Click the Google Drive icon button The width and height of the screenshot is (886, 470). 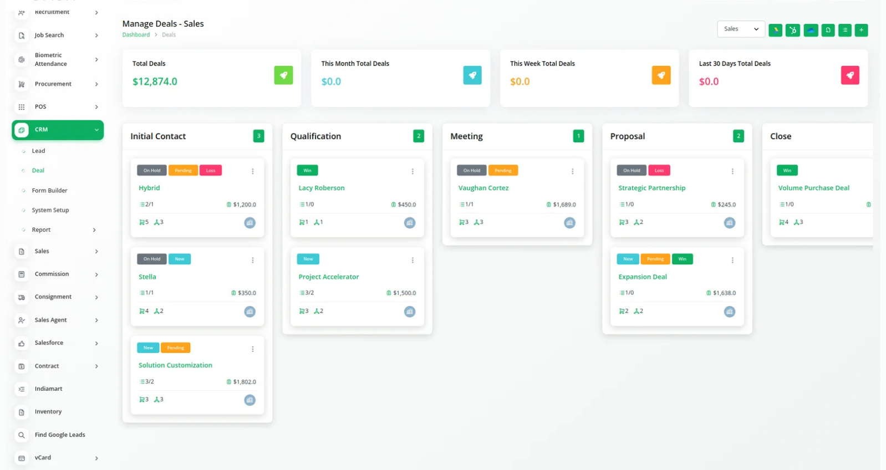[775, 30]
